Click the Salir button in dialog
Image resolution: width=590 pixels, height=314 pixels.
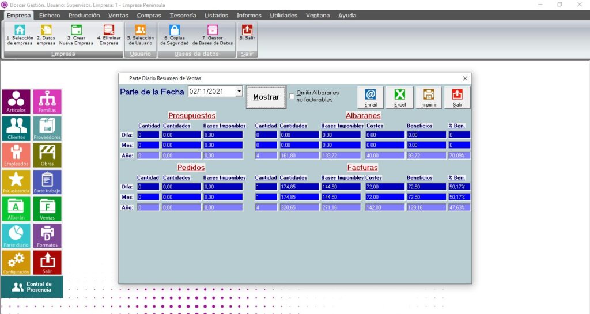pos(457,97)
